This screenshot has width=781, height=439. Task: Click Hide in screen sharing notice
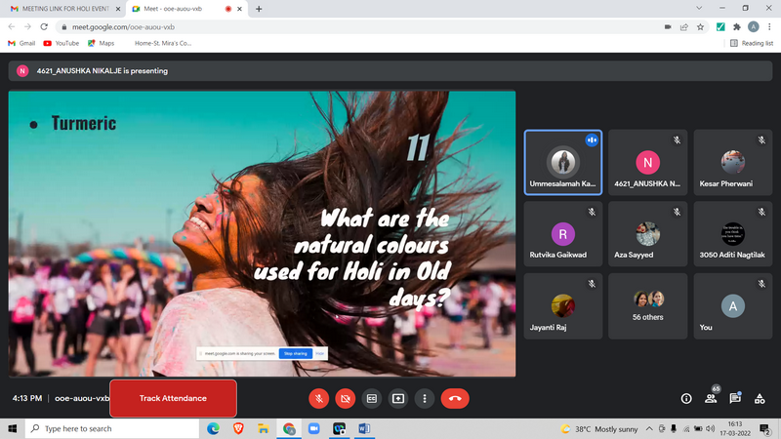click(x=320, y=353)
